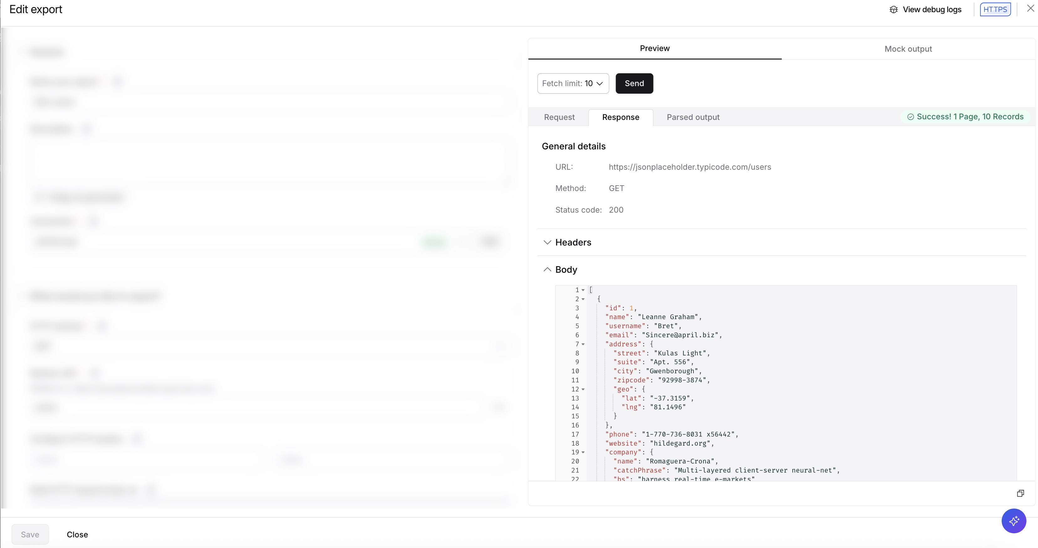This screenshot has width=1038, height=548.
Task: Click the "Apt. 556" suite value
Action: pyautogui.click(x=670, y=362)
